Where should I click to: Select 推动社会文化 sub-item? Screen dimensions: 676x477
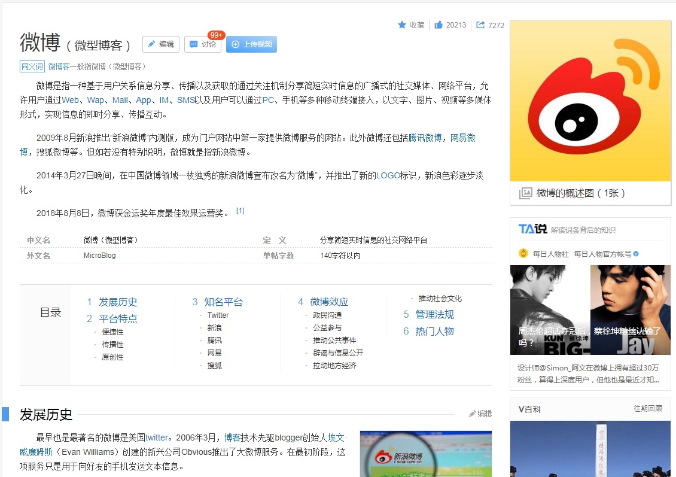440,299
